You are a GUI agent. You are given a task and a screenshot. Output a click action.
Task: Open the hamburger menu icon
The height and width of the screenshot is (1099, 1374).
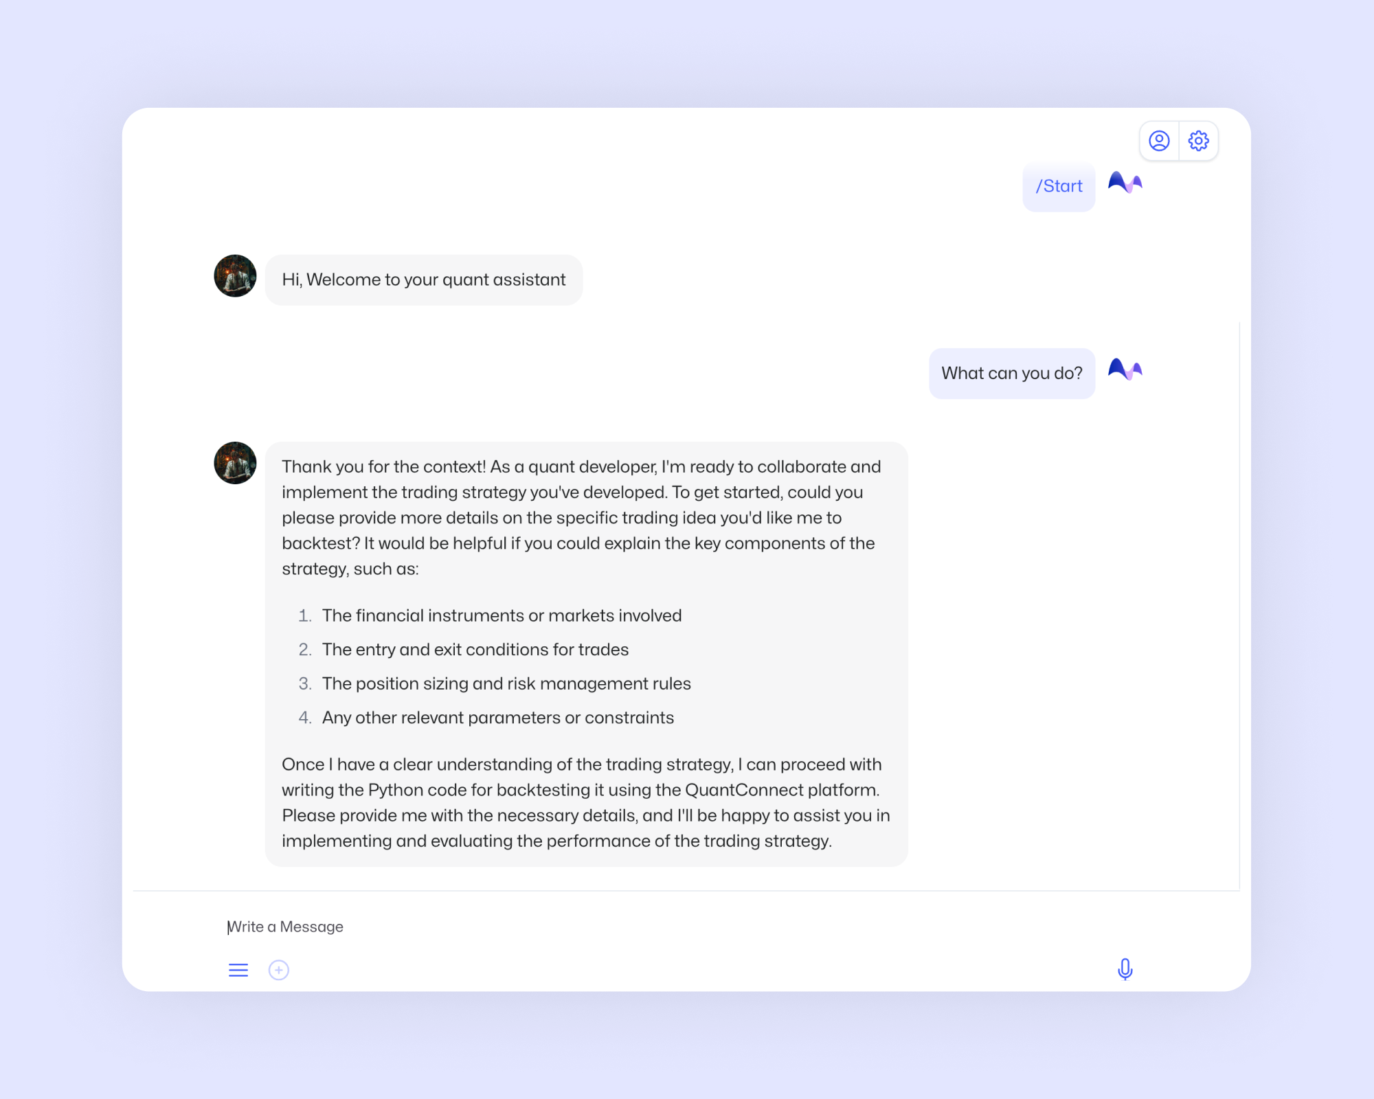pos(238,970)
